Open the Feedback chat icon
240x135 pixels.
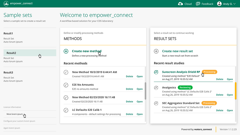tap(198, 4)
